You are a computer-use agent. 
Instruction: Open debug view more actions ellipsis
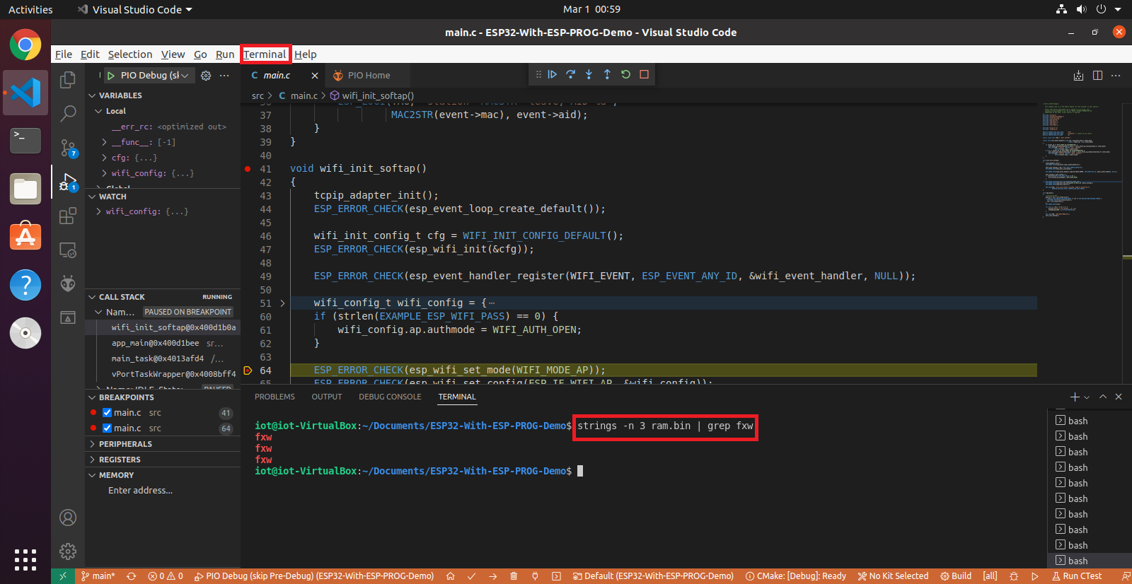[x=224, y=76]
